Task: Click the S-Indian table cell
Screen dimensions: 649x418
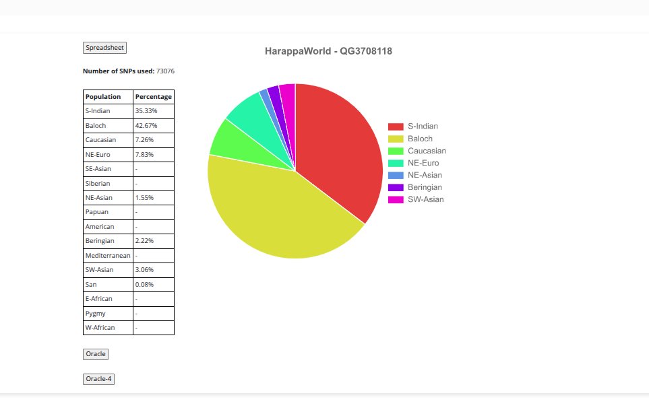Action: tap(108, 111)
